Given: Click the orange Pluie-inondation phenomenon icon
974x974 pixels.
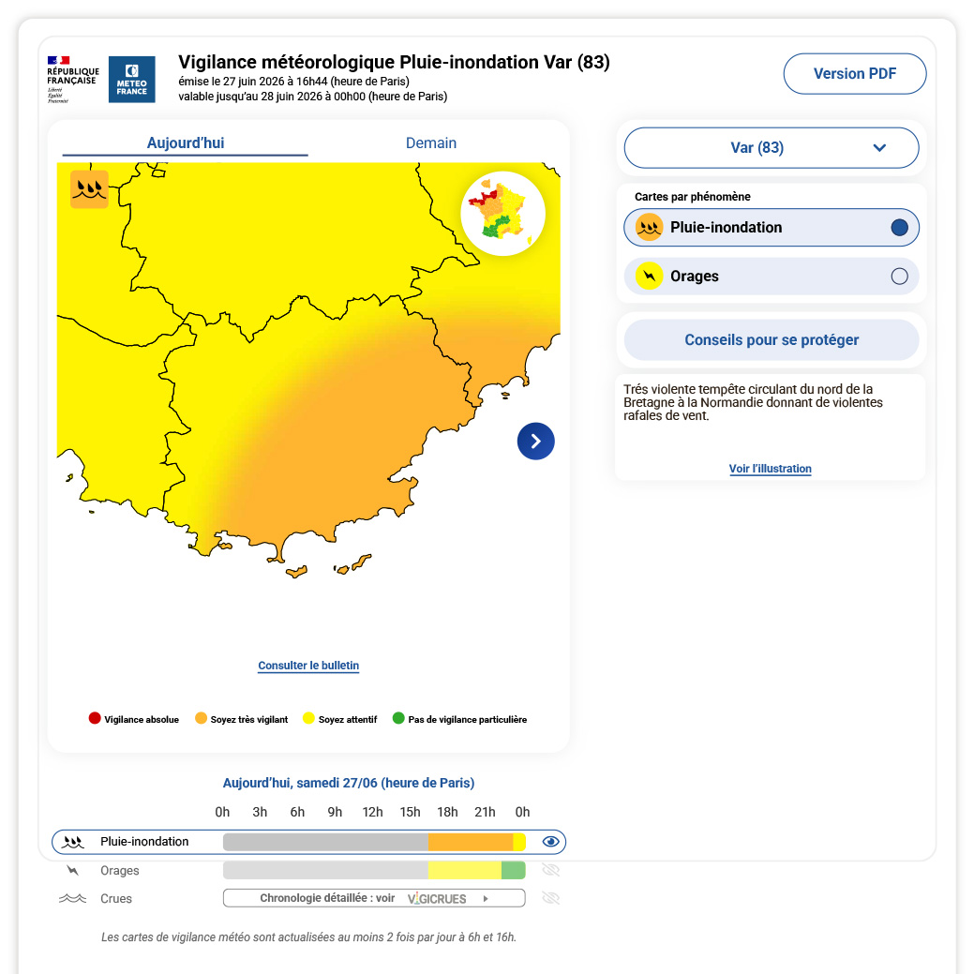Looking at the screenshot, I should point(649,228).
